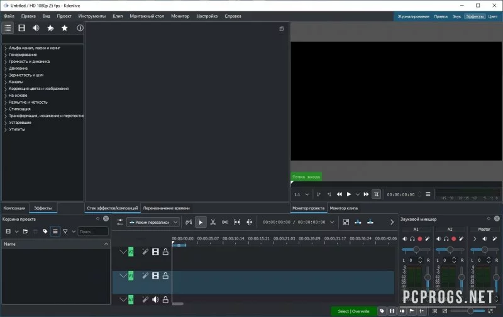Play the project monitor
This screenshot has height=317, width=503.
(349, 194)
